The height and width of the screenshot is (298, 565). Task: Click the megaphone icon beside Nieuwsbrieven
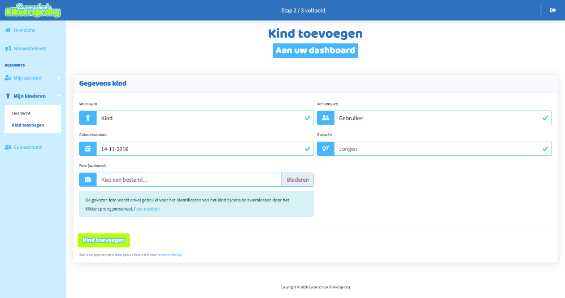pos(8,49)
